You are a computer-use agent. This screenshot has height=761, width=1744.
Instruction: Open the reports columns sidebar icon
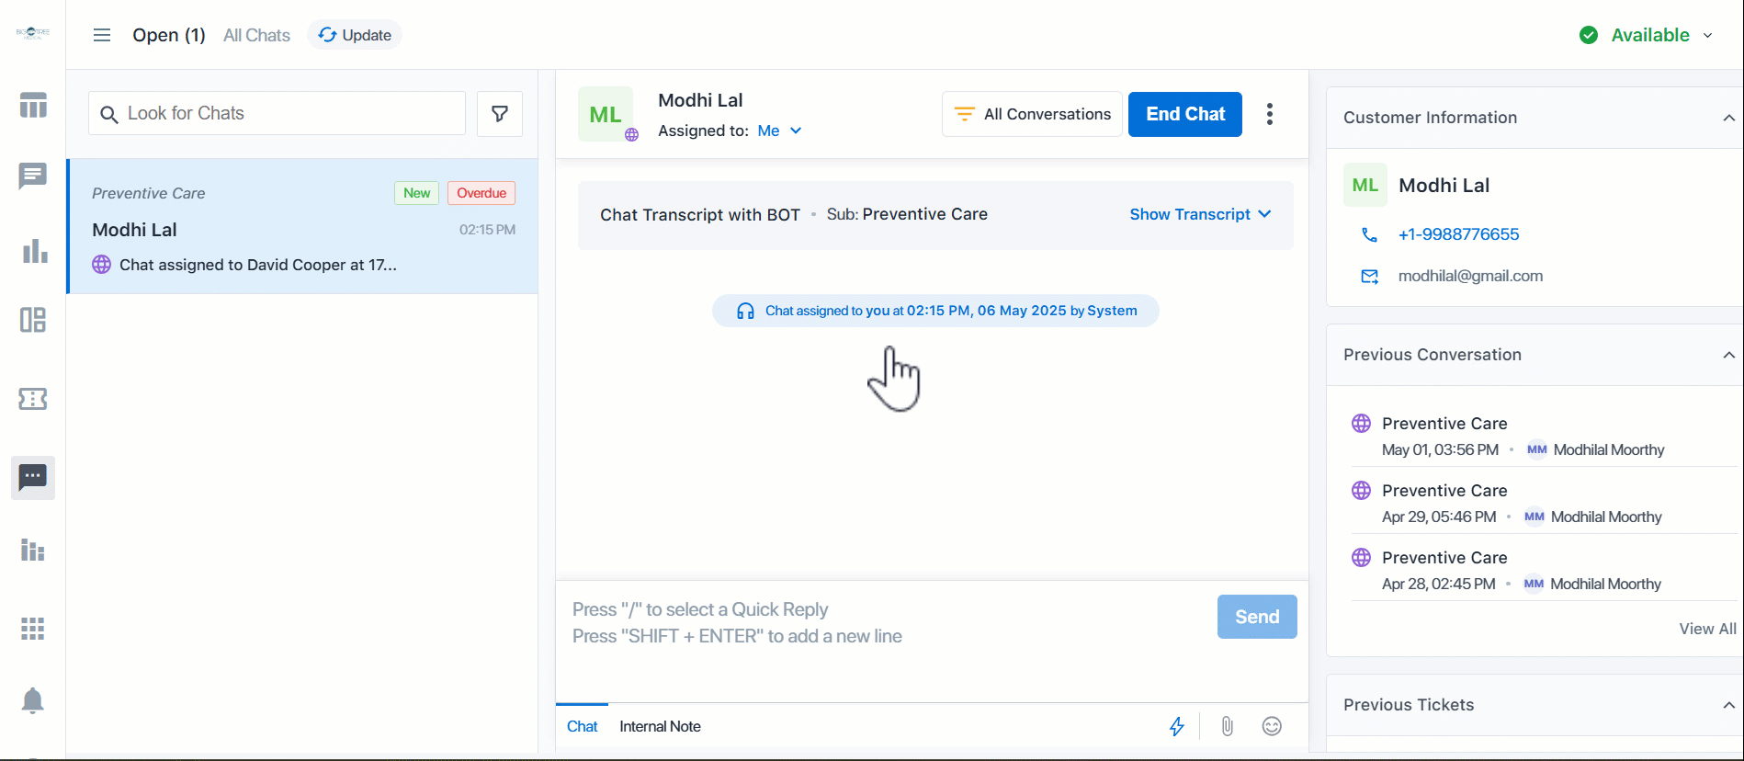[x=33, y=550]
